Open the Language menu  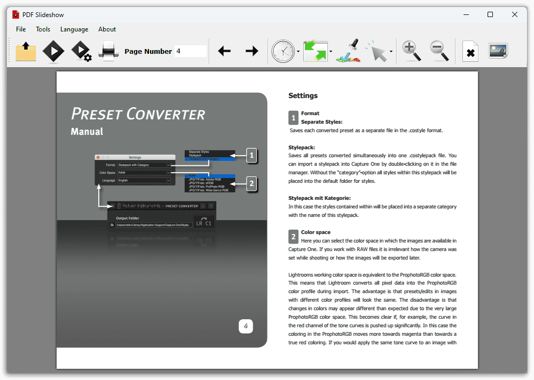(x=74, y=29)
